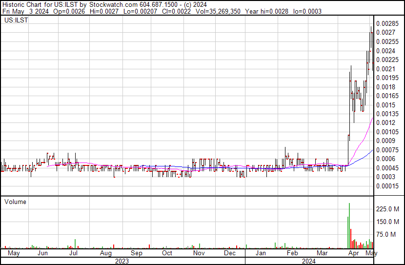Click the 0.0003 price axis label
405x265 pixels.
tap(385, 177)
